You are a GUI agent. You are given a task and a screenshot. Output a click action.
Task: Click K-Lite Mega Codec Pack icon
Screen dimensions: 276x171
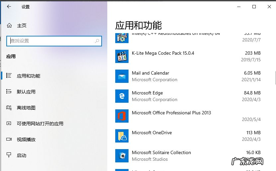tap(122, 56)
